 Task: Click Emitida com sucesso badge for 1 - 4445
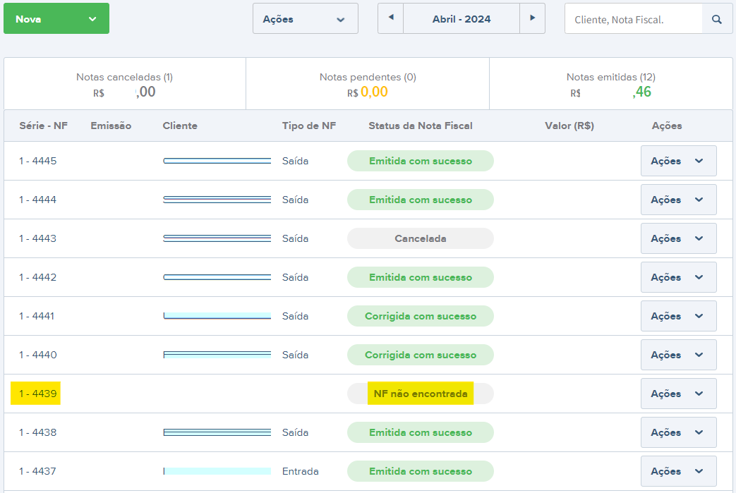tap(420, 161)
